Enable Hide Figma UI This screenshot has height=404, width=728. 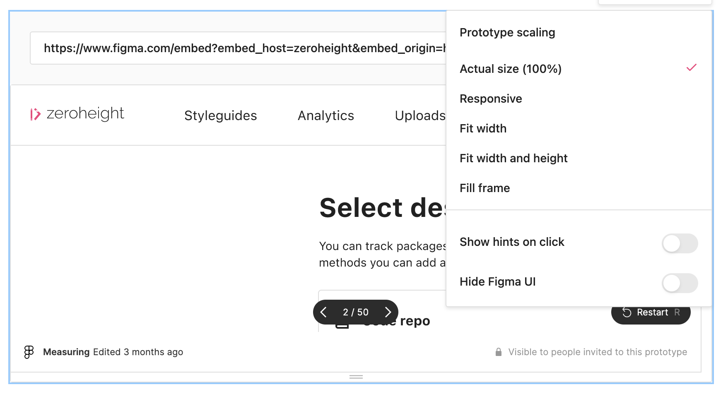(680, 283)
